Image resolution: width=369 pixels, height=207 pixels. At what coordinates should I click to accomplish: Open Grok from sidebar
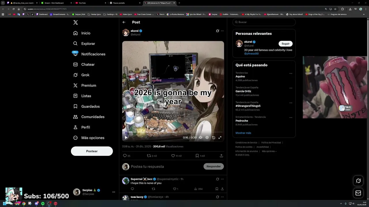(81, 75)
